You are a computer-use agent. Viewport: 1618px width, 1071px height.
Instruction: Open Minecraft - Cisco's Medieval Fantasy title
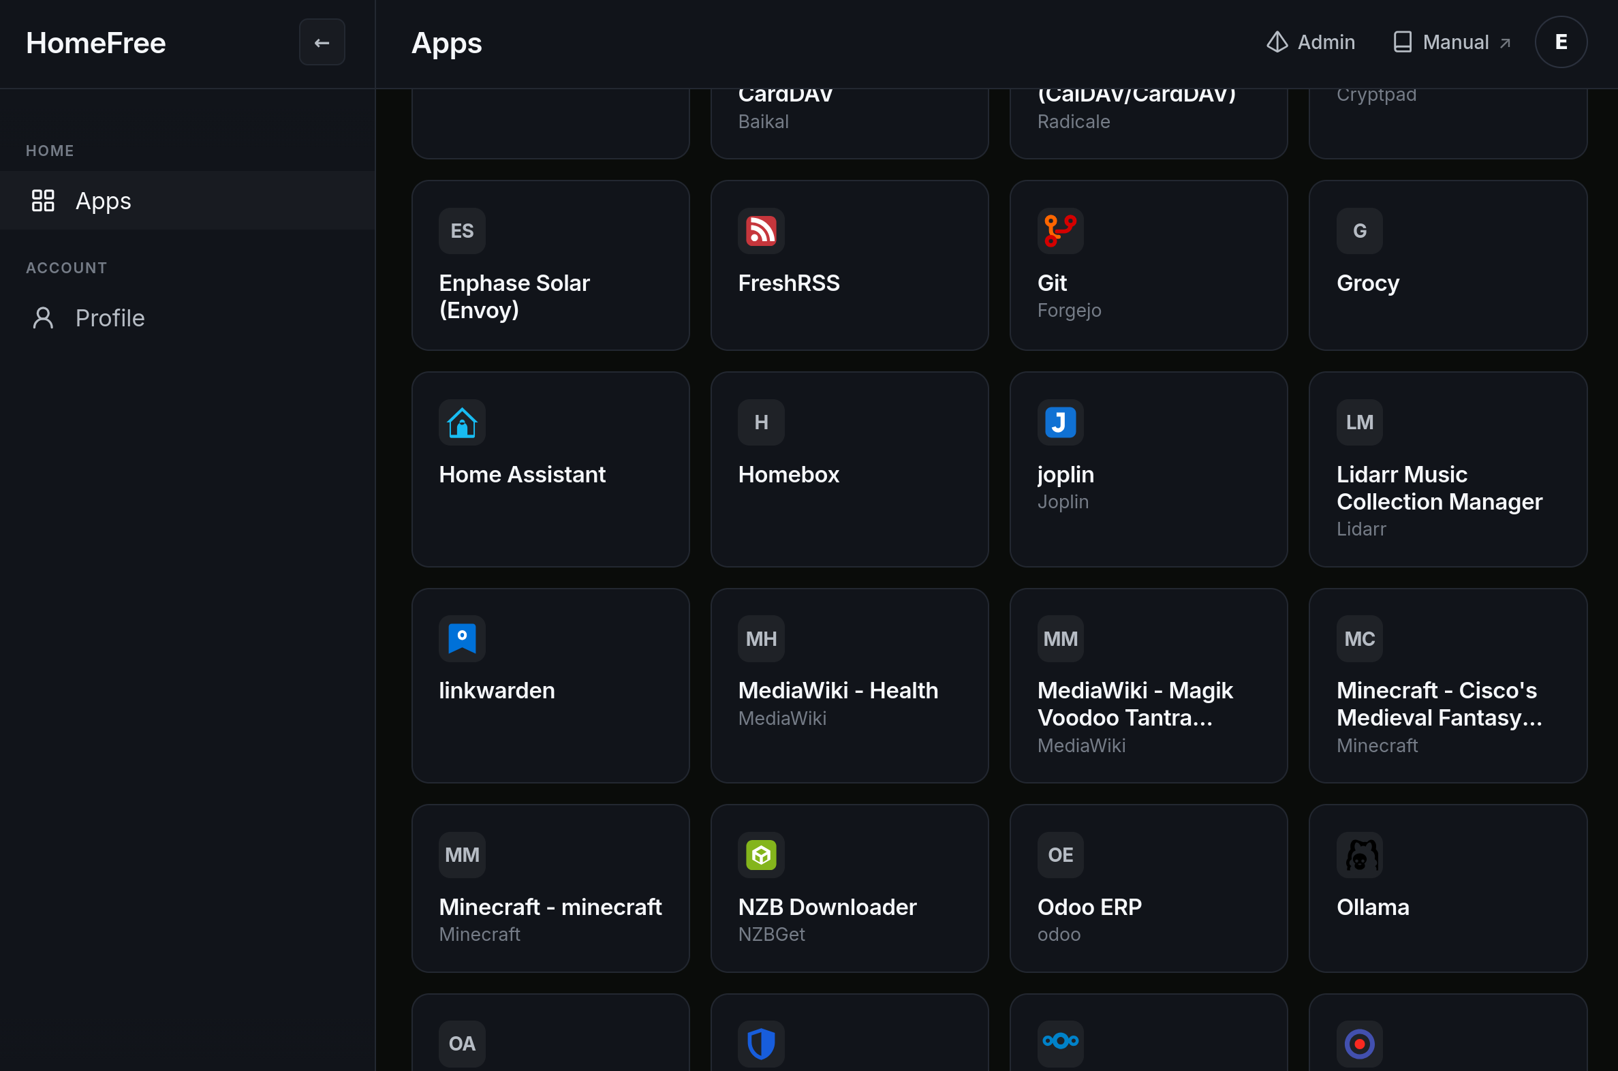click(1439, 704)
